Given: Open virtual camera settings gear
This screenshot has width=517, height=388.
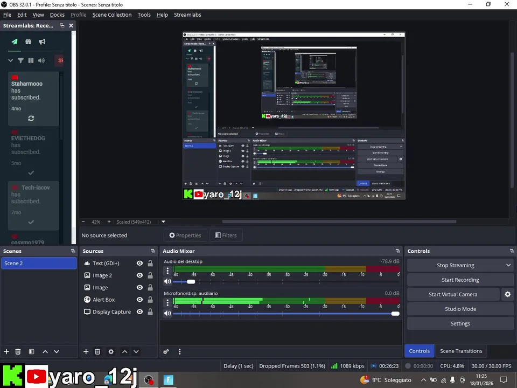Looking at the screenshot, I should (507, 294).
